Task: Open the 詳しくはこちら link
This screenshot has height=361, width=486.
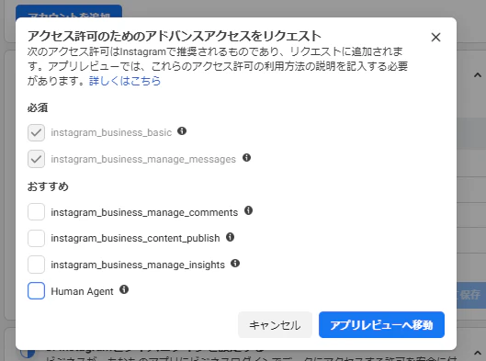Action: pyautogui.click(x=125, y=81)
